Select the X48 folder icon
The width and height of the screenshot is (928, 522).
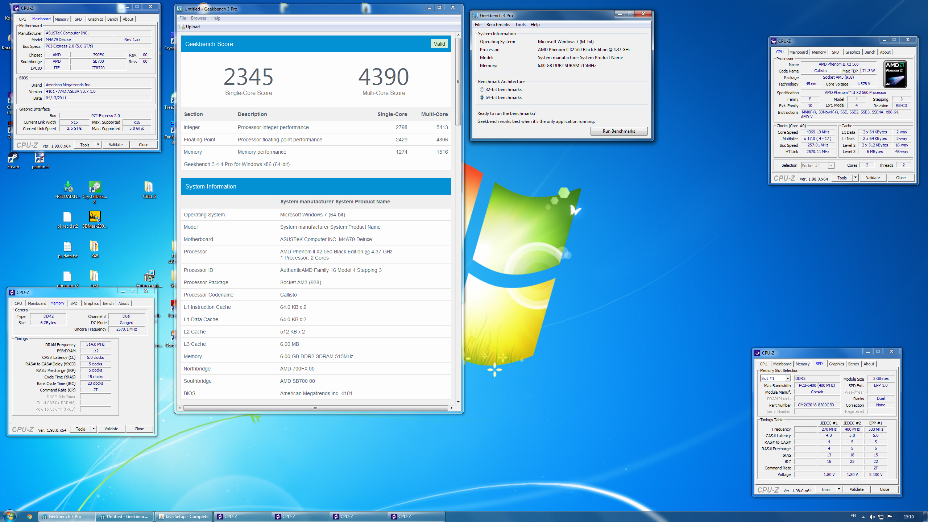point(94,250)
